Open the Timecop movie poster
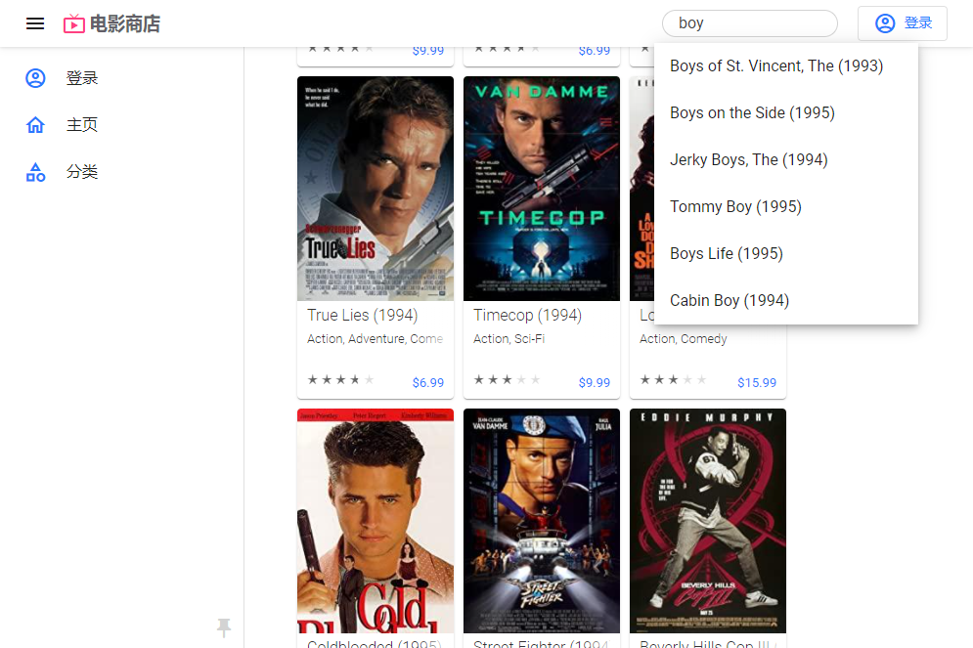973x648 pixels. [542, 189]
